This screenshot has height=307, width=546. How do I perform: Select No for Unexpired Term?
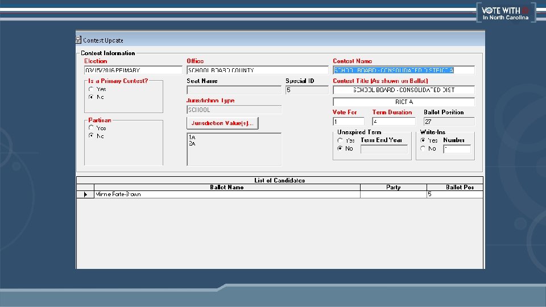click(x=340, y=148)
